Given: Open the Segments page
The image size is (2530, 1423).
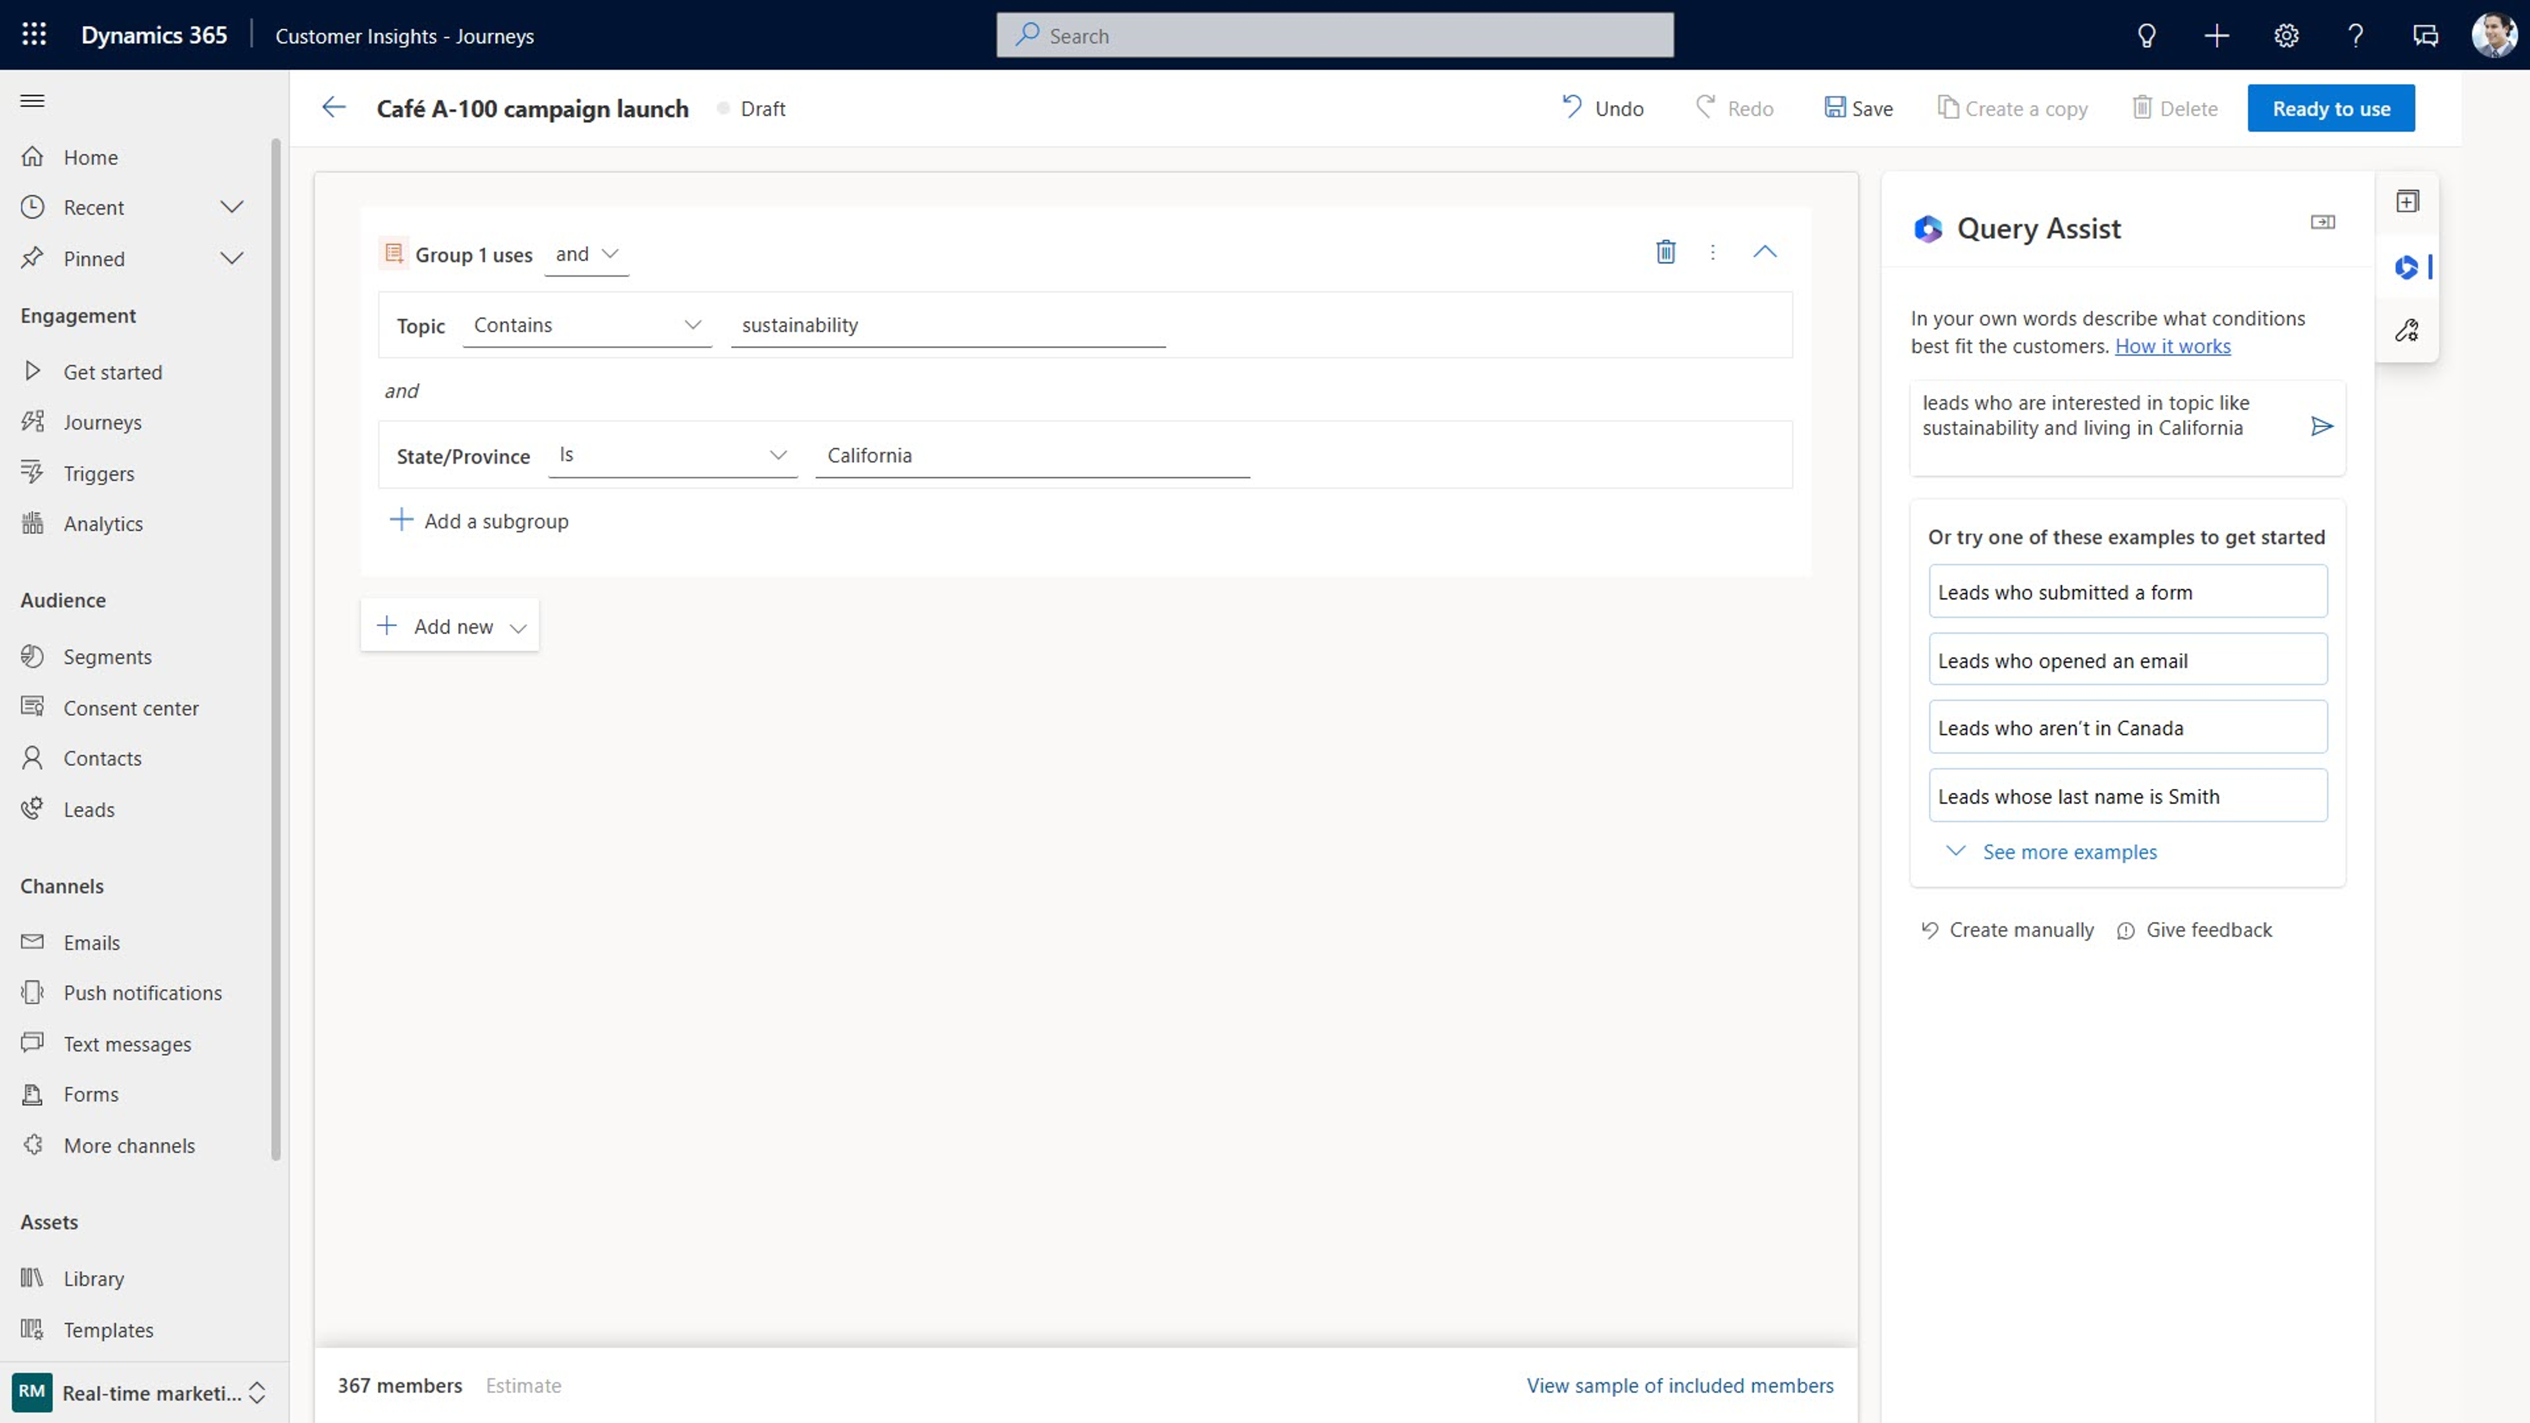Looking at the screenshot, I should click(x=107, y=656).
